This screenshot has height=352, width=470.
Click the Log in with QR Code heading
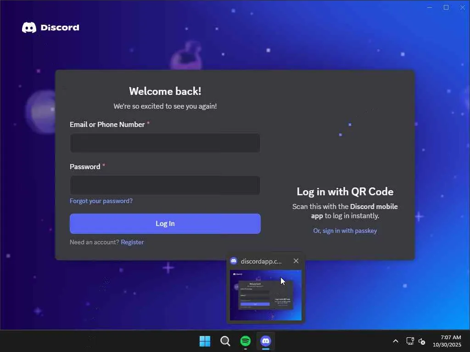tap(345, 192)
